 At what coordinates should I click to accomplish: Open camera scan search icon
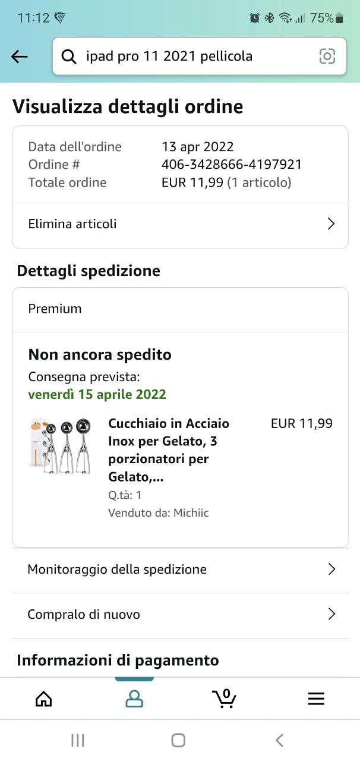pos(327,56)
